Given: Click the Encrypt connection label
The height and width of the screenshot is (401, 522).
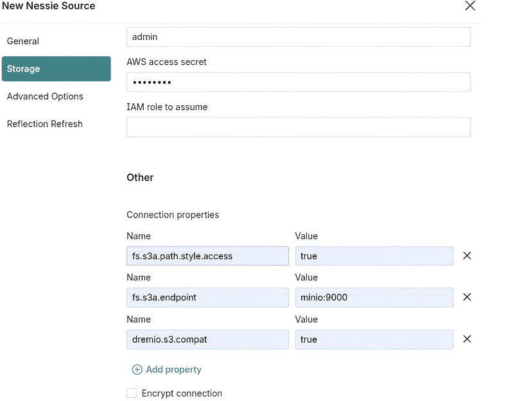Looking at the screenshot, I should pyautogui.click(x=182, y=393).
